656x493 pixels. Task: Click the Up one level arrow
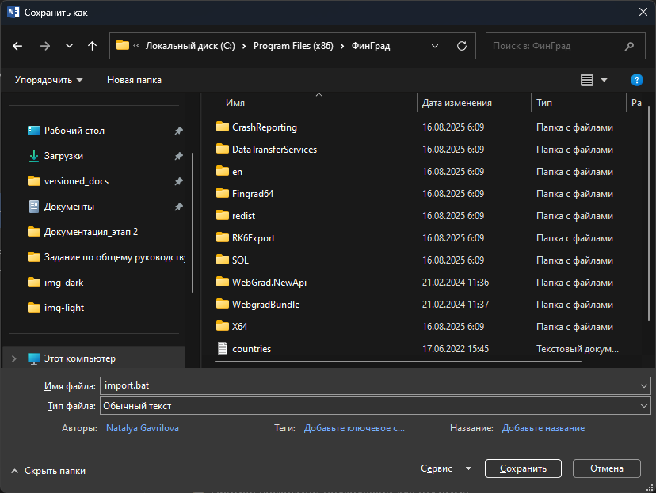(92, 46)
